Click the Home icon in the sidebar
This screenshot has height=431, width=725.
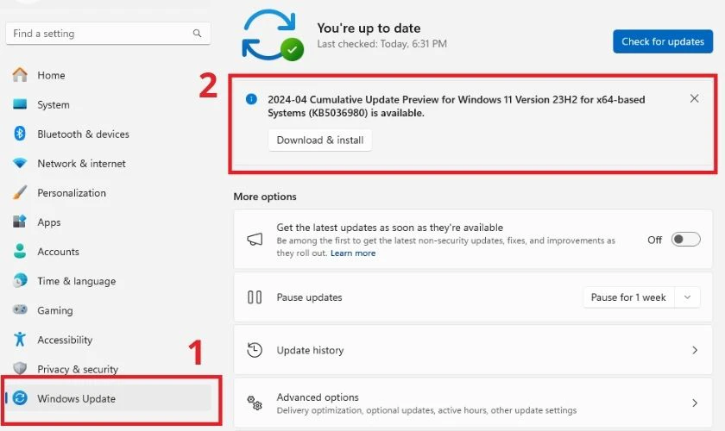[20, 75]
